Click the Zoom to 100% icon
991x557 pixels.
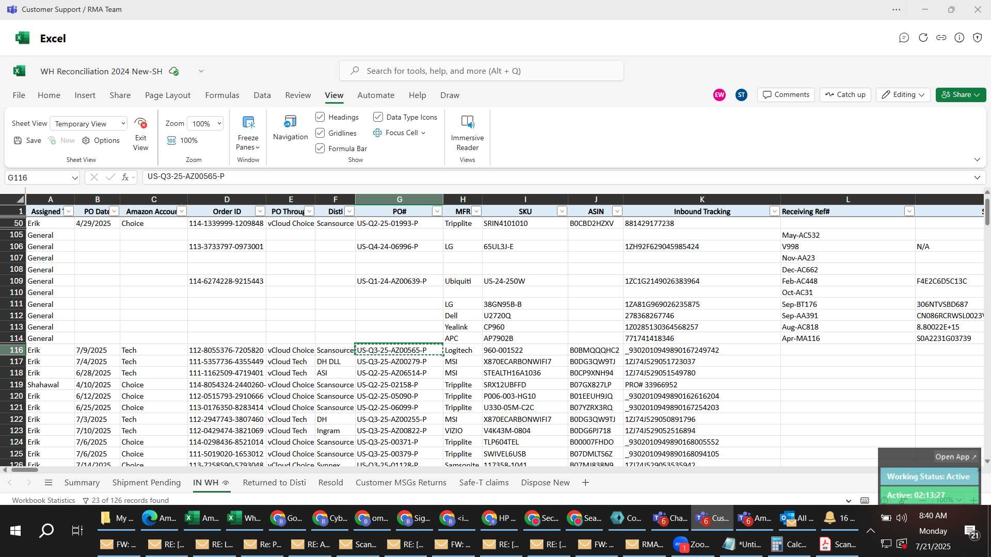tap(172, 140)
